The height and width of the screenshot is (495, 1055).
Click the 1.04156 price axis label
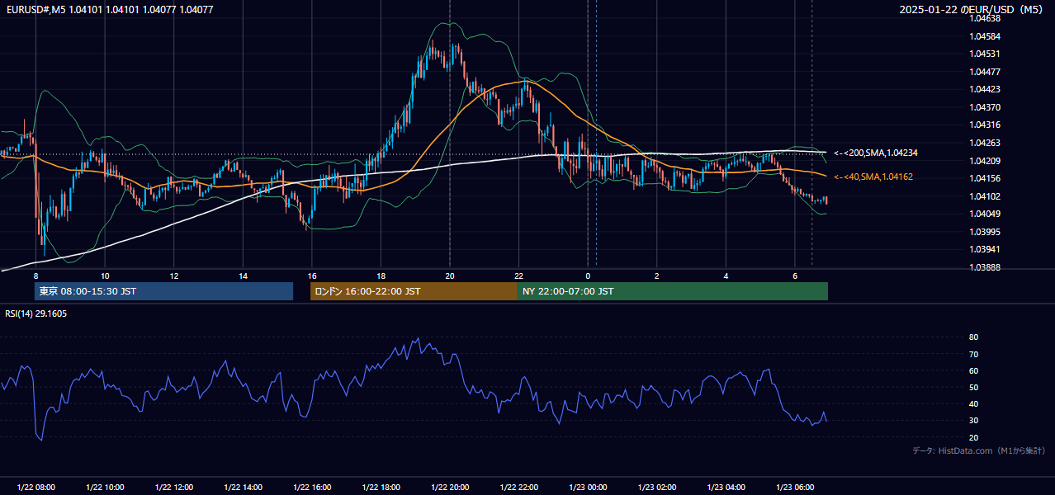(985, 178)
